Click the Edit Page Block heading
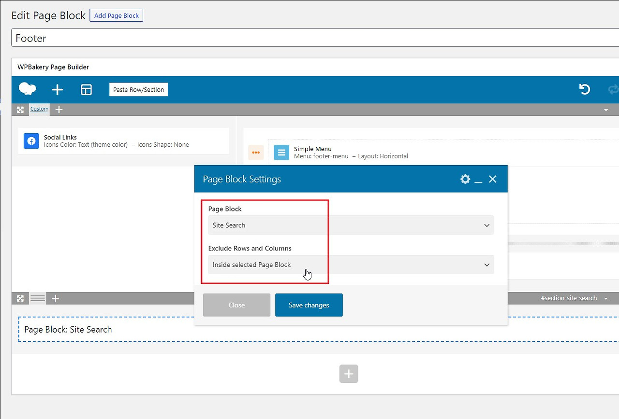 pyautogui.click(x=48, y=15)
